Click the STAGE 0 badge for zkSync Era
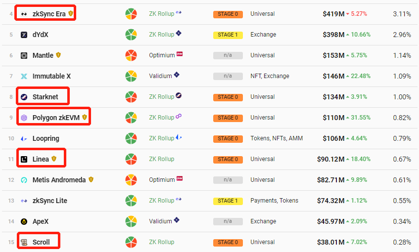Screen dimensions: 419x252 (x=228, y=14)
